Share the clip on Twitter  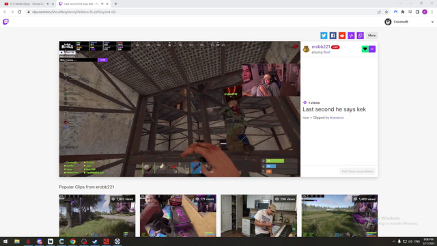[x=324, y=36]
